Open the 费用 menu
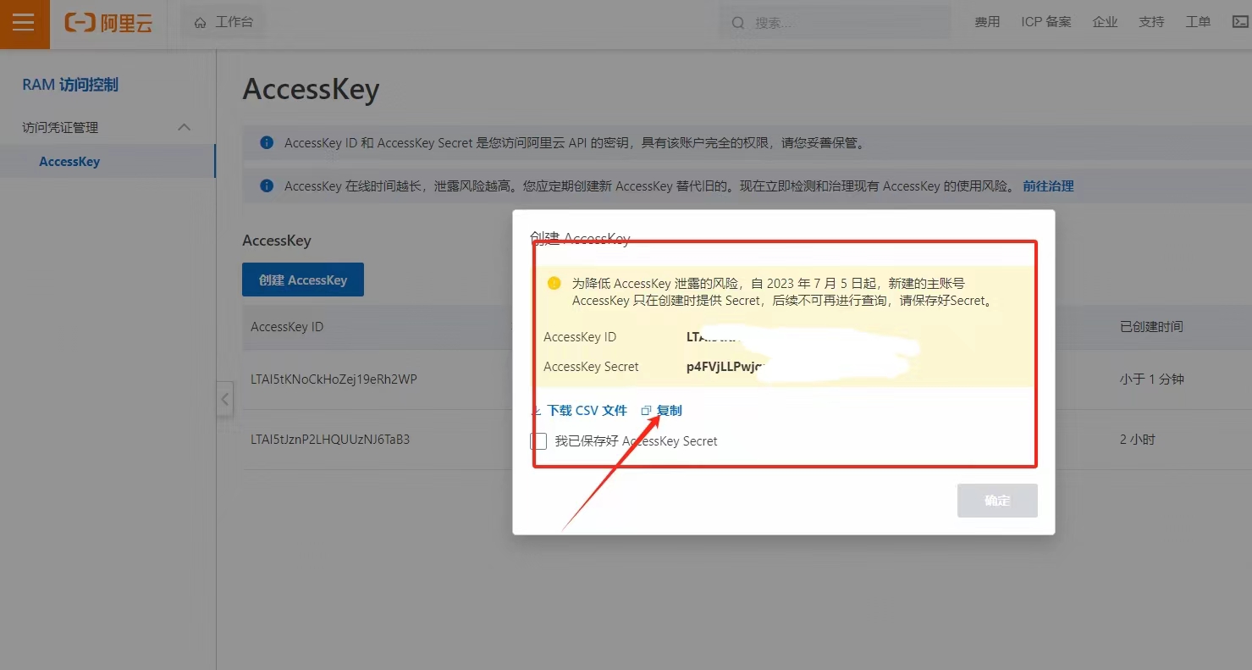Image resolution: width=1252 pixels, height=670 pixels. 987,22
